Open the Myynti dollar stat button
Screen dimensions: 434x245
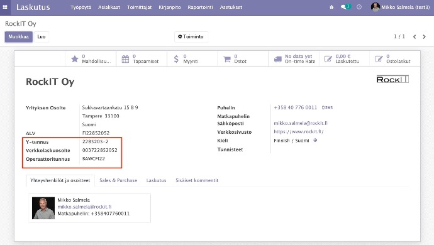(x=192, y=58)
